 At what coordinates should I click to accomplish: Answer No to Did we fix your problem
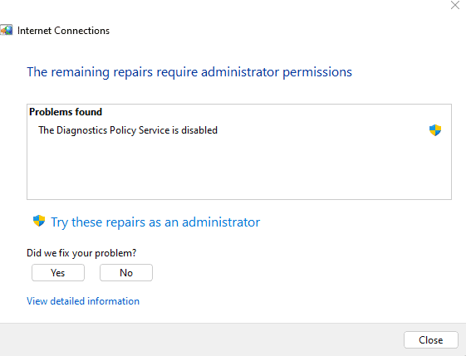point(126,272)
